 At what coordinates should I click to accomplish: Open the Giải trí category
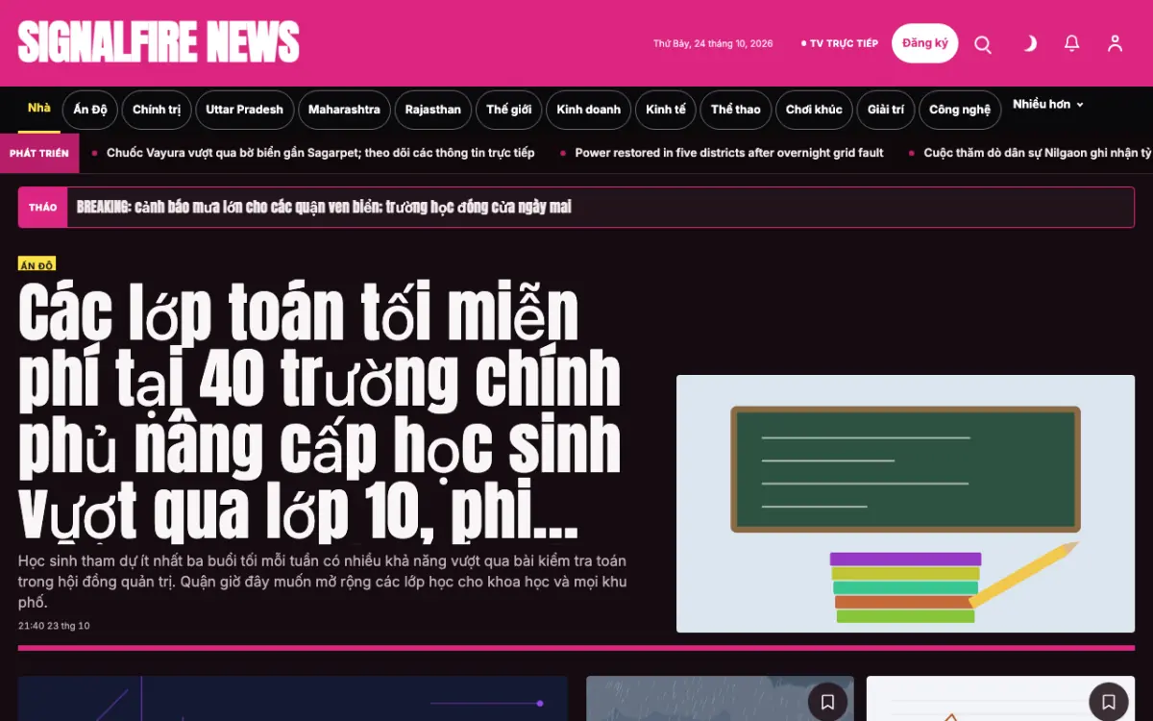[x=886, y=110]
